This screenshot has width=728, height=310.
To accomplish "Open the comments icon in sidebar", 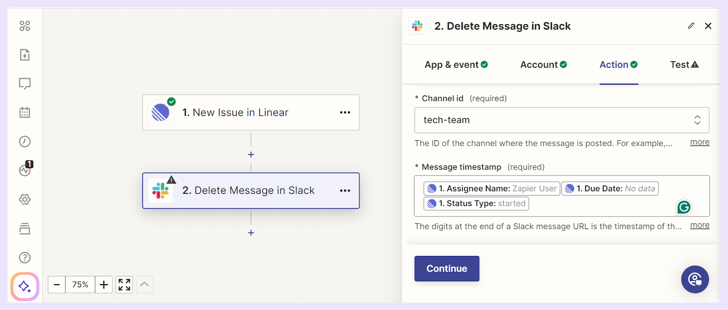I will [x=25, y=84].
